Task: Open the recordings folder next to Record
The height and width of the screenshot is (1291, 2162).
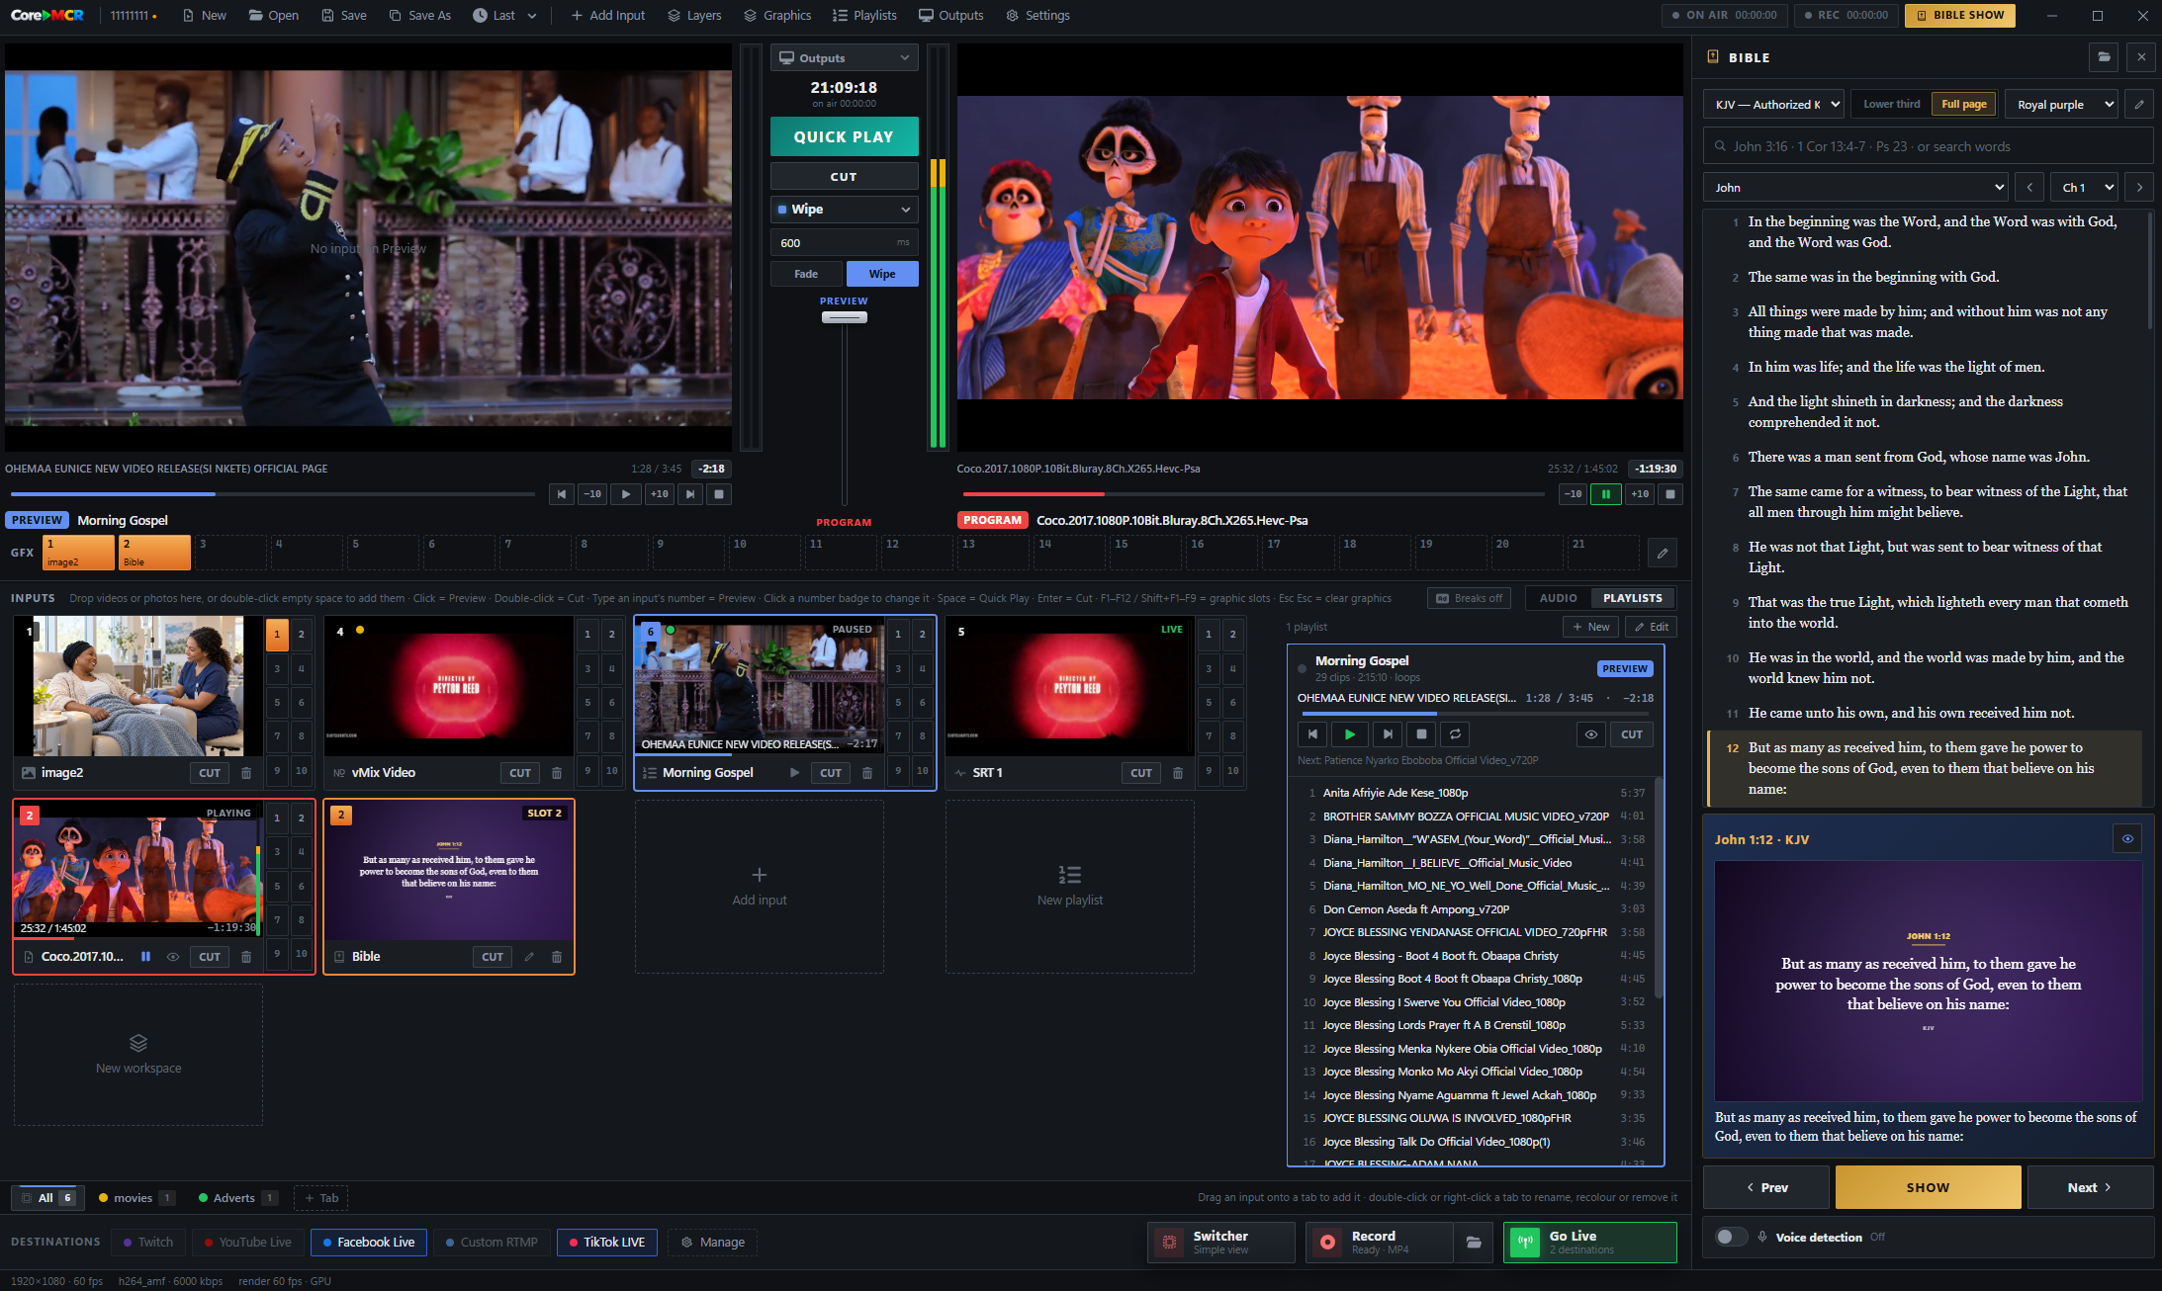Action: click(x=1474, y=1243)
